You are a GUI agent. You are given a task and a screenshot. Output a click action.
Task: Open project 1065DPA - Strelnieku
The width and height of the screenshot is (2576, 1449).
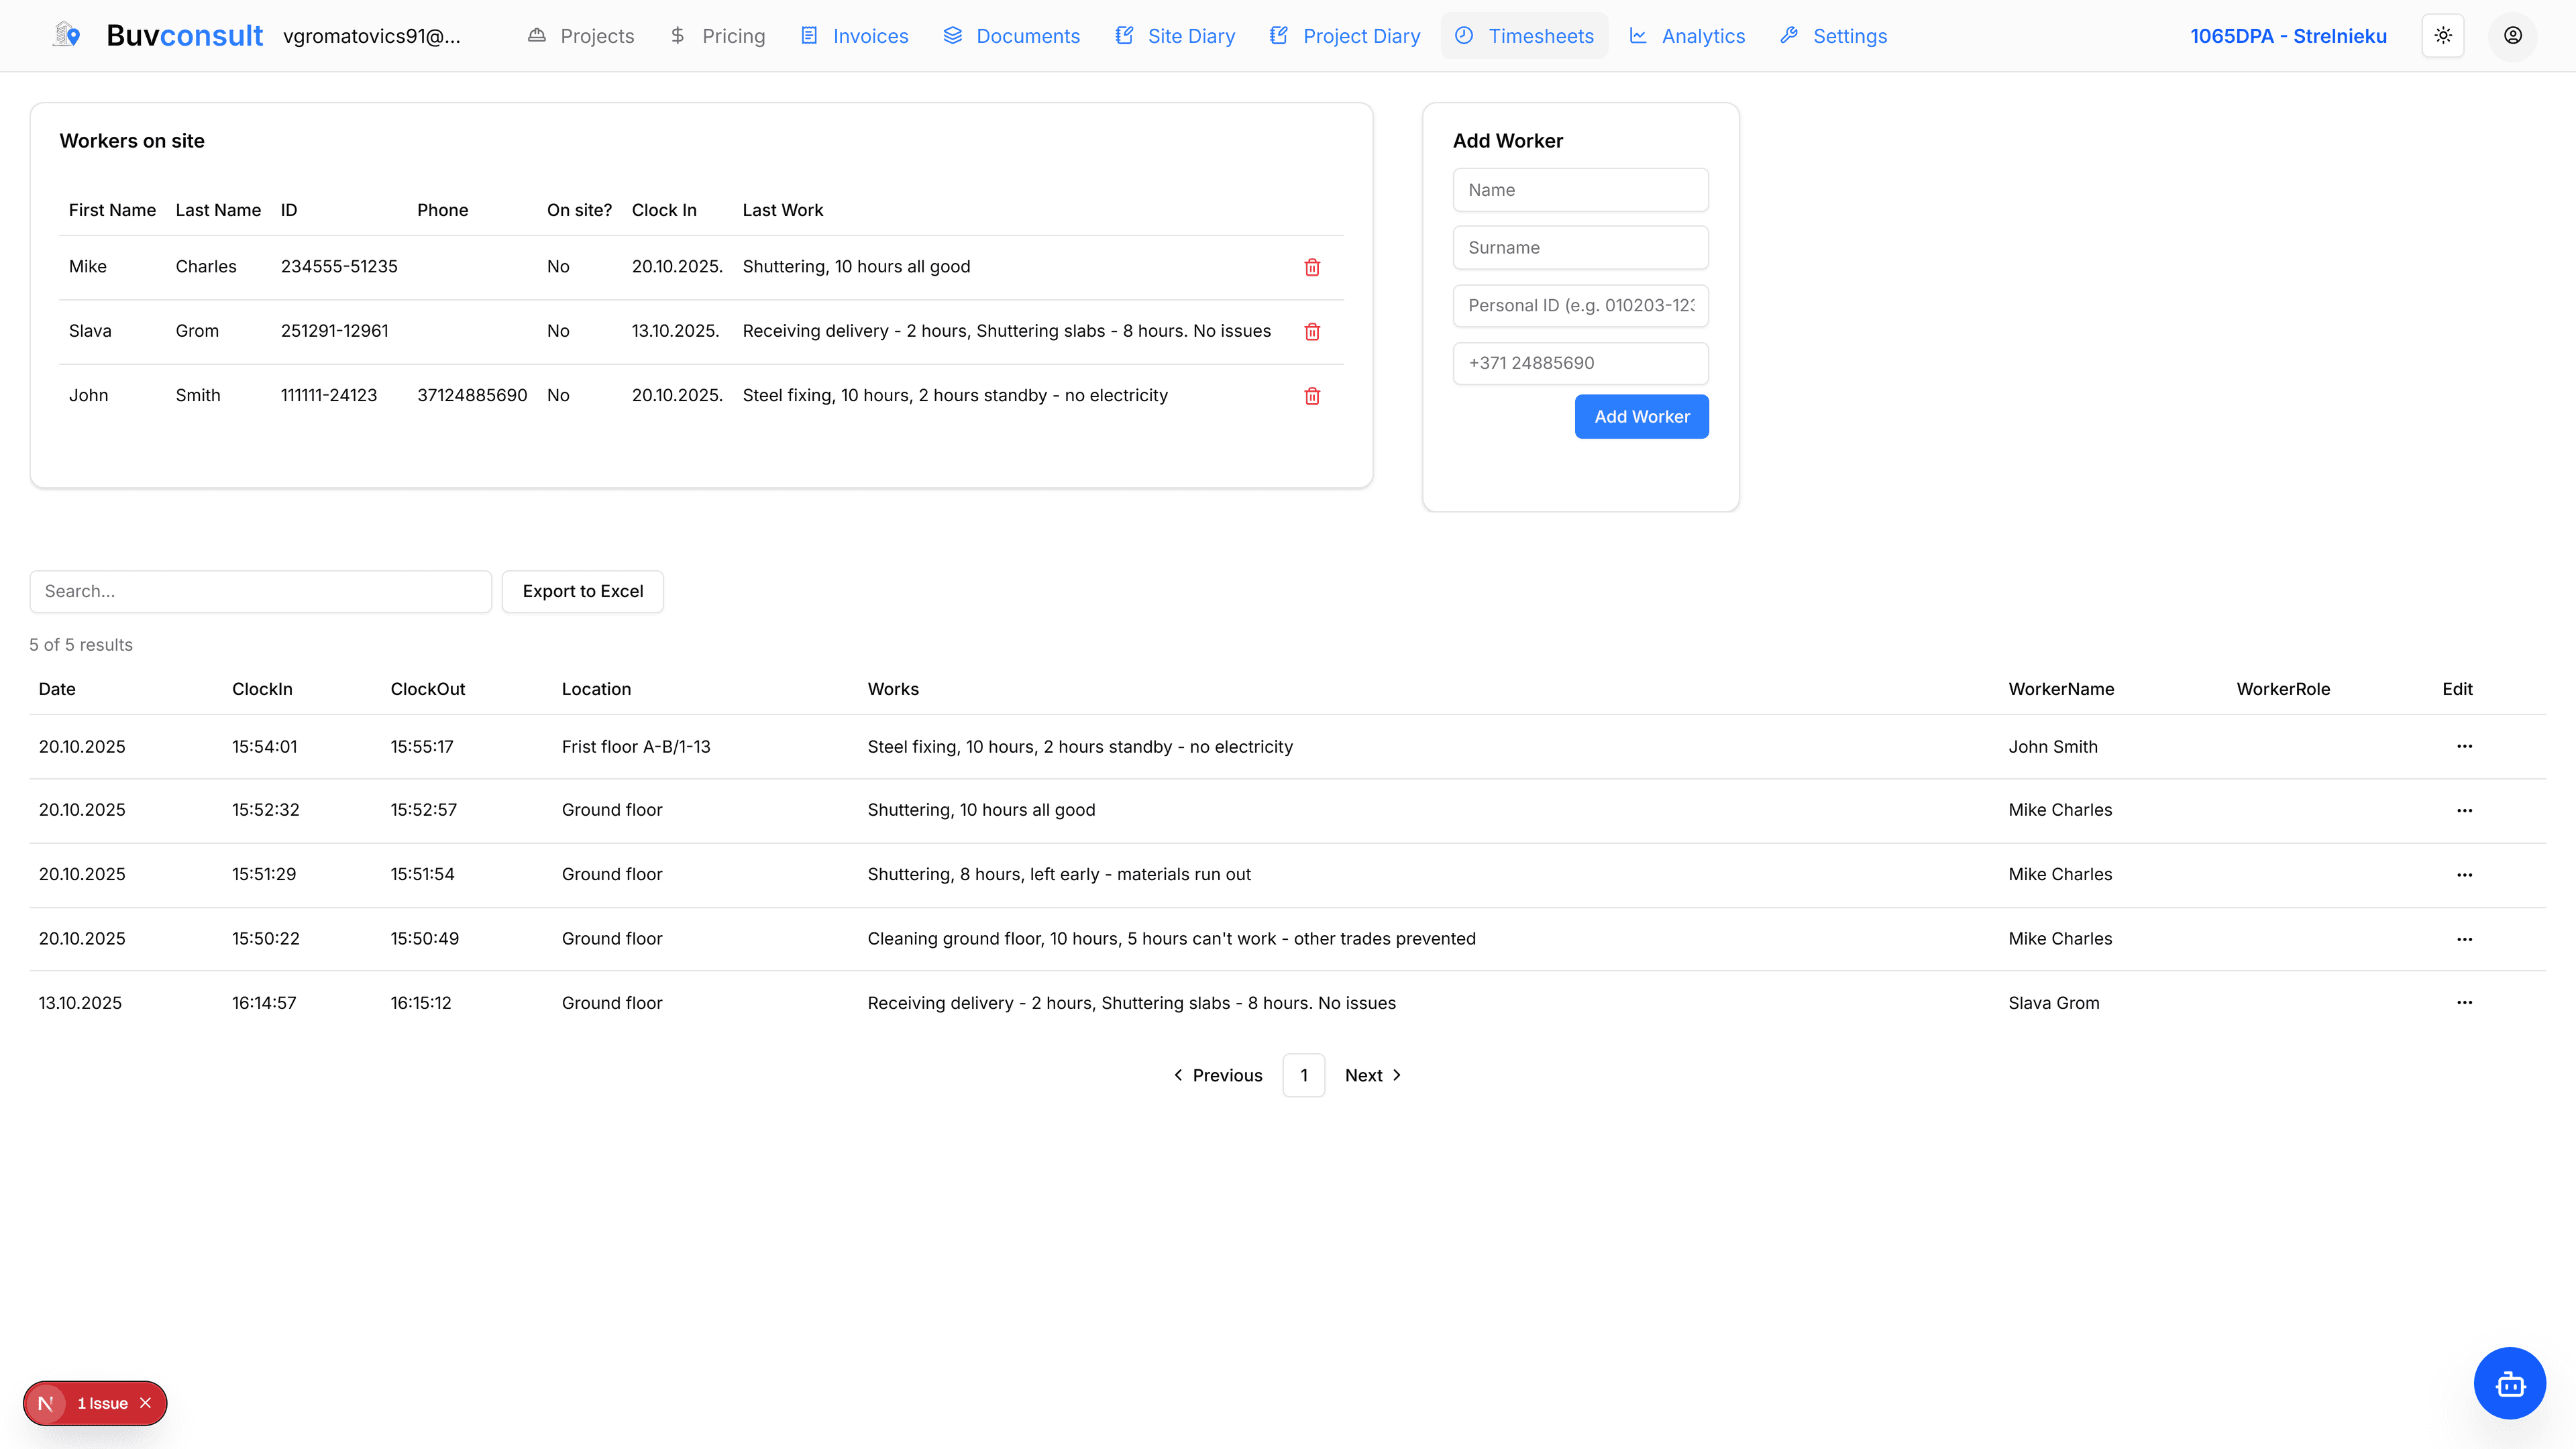(2288, 35)
